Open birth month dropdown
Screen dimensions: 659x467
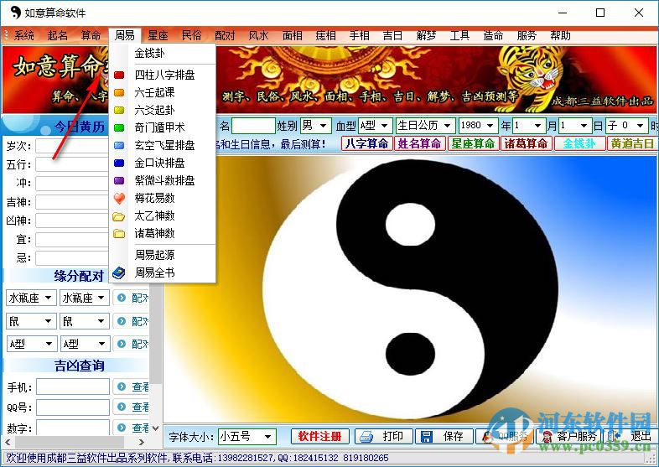click(x=537, y=125)
